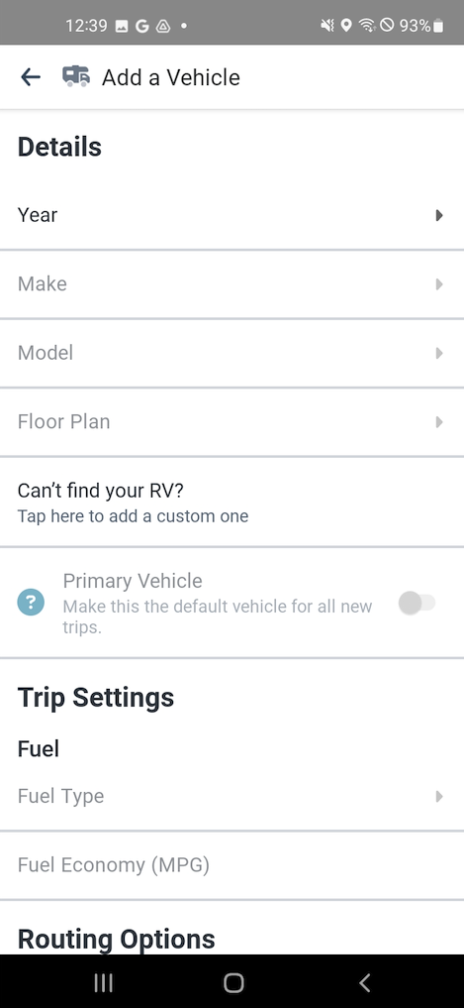Expand the Floor Plan selector arrow
464x1008 pixels.
pyautogui.click(x=439, y=421)
